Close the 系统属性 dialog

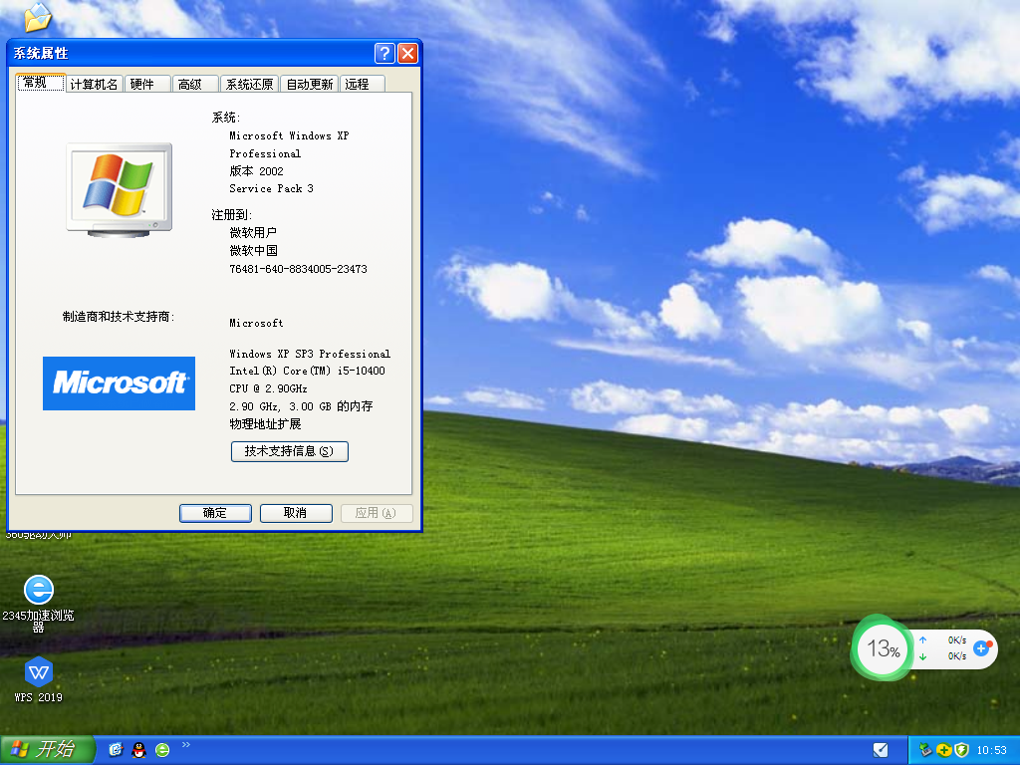pyautogui.click(x=407, y=54)
